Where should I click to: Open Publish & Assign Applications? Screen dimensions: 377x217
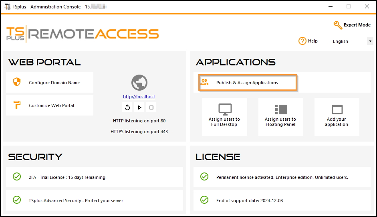(x=248, y=83)
